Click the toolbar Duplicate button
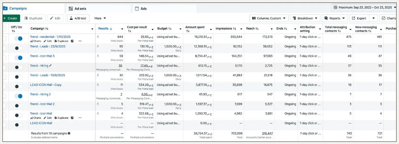Screen dimensions: 399x144 click(x=34, y=18)
